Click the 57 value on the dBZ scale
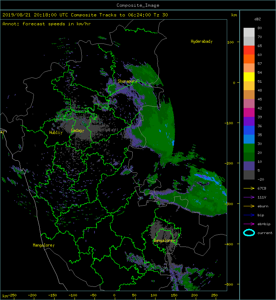This screenshot has height=300, width=276. tap(260, 63)
